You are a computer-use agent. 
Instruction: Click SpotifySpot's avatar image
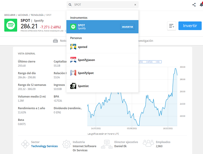click(73, 73)
